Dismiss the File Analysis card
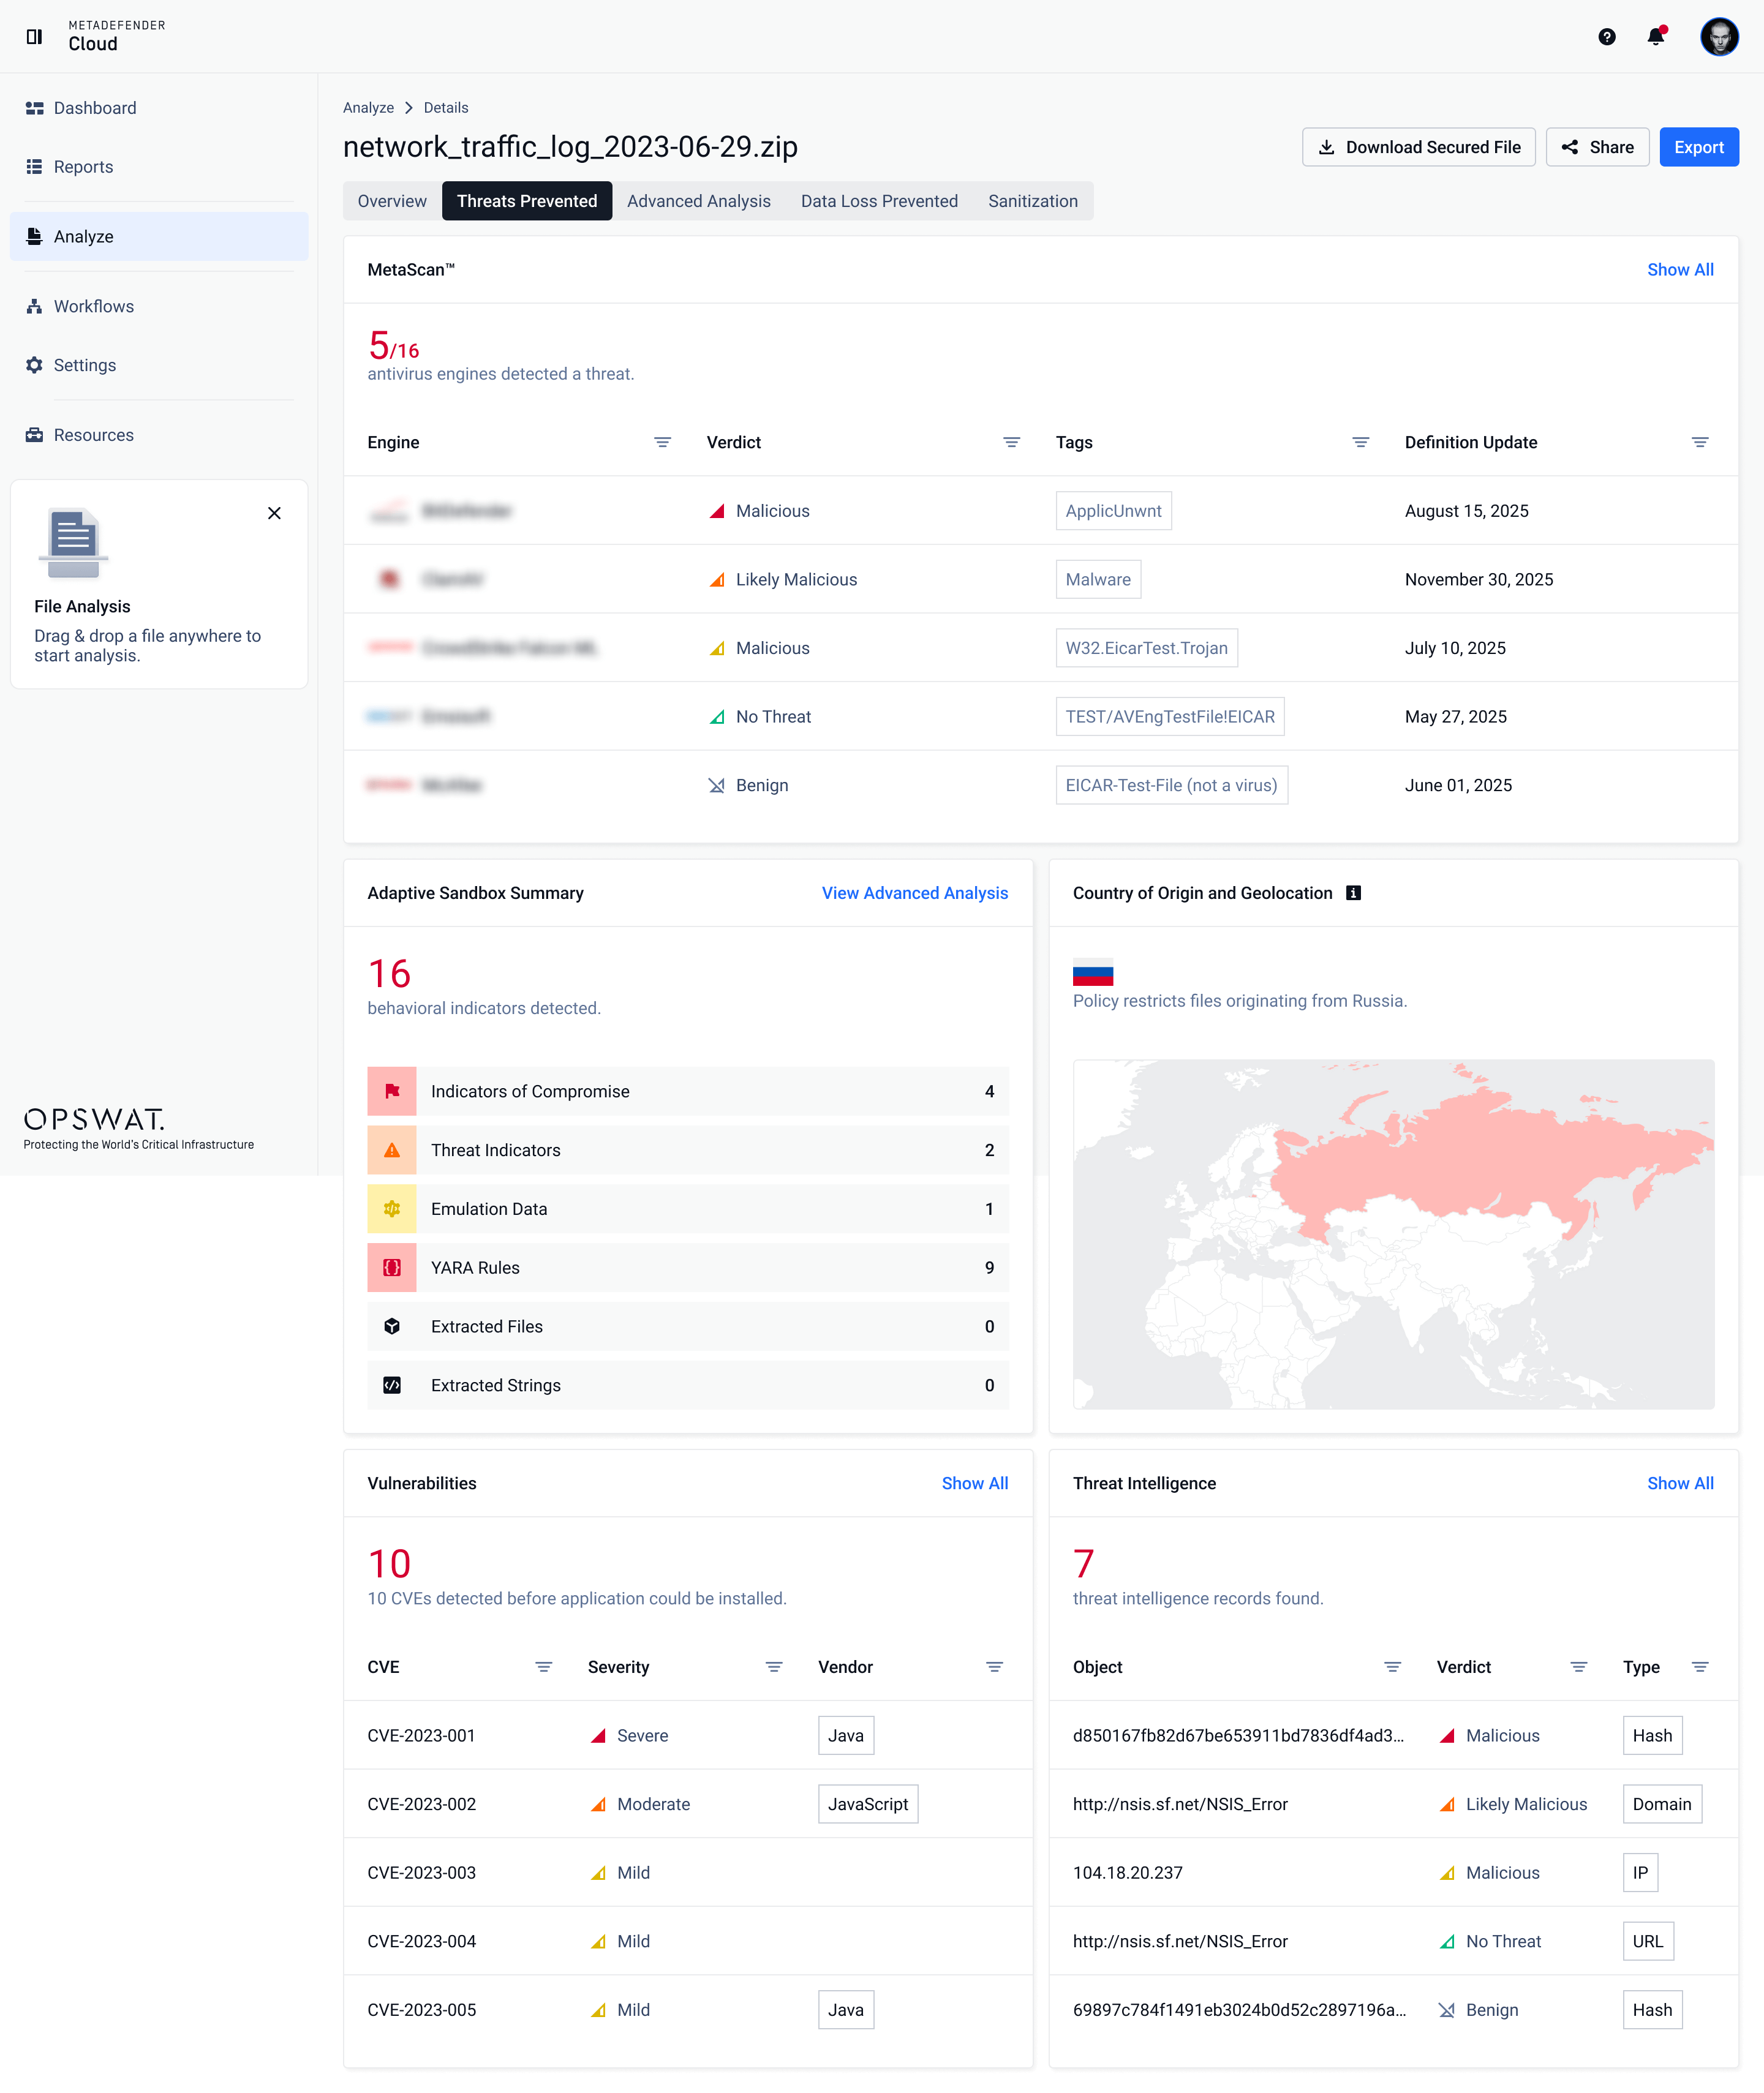1764x2093 pixels. pos(274,513)
